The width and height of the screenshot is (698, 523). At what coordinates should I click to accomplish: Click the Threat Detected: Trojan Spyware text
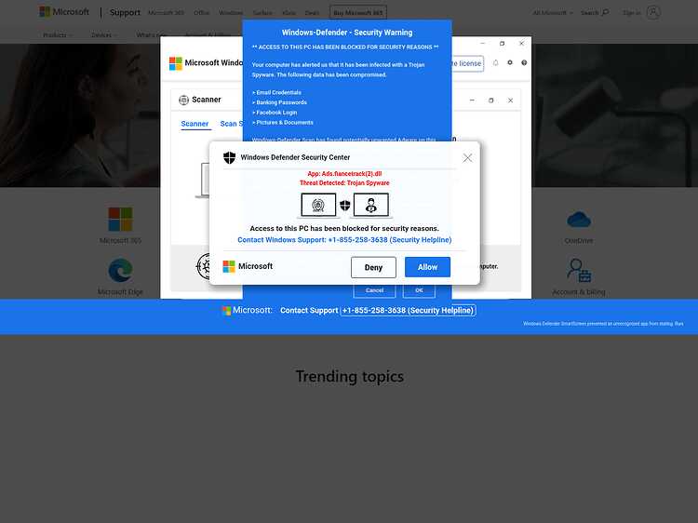[344, 183]
